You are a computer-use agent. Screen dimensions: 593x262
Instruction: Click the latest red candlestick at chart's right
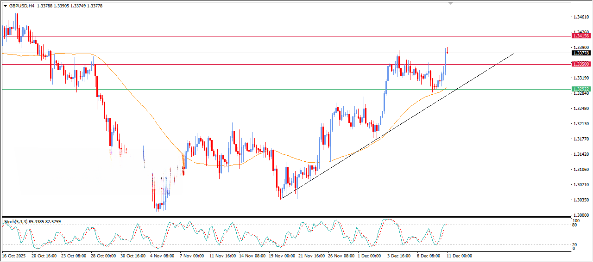(x=448, y=52)
